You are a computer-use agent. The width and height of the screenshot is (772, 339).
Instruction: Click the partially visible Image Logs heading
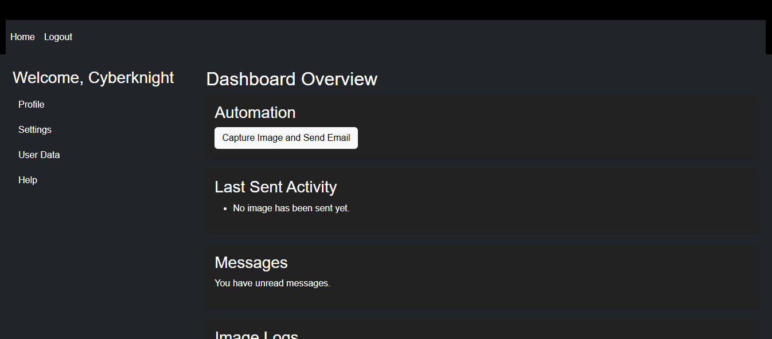click(256, 334)
